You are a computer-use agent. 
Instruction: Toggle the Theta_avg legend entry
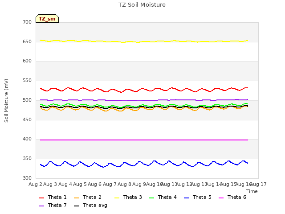click(x=91, y=205)
